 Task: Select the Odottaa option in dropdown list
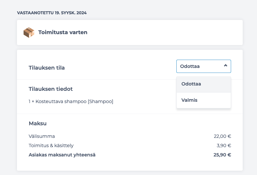pos(204,84)
